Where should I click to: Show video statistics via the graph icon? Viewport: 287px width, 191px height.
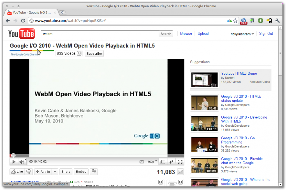coord(180,172)
